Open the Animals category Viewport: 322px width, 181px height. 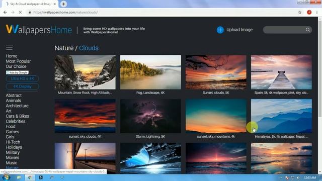pos(14,101)
